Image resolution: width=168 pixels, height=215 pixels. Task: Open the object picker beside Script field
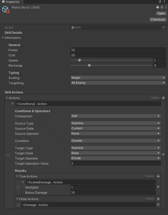pyautogui.click(x=164, y=27)
